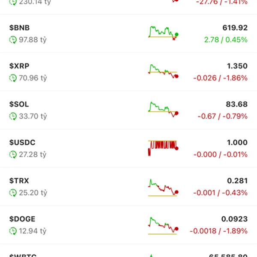Click DOGE change -0.0018 / -1.89%

pos(220,231)
